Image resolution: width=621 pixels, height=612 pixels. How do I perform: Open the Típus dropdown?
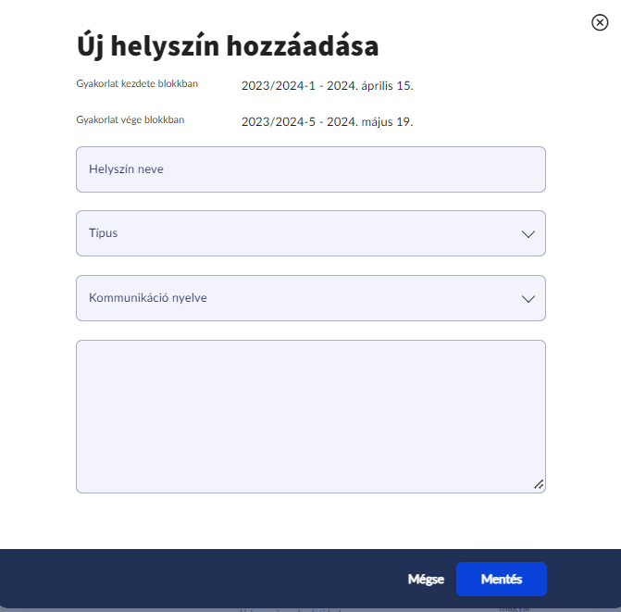tap(310, 233)
